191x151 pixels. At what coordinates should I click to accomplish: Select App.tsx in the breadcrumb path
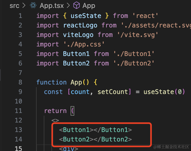tap(52, 6)
